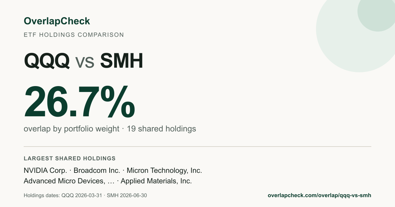Click the OverlapCheck brand title
Viewport: 395px width, 207px height.
(x=57, y=21)
